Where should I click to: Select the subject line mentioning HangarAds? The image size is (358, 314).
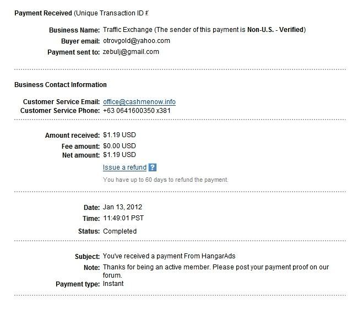pyautogui.click(x=169, y=256)
